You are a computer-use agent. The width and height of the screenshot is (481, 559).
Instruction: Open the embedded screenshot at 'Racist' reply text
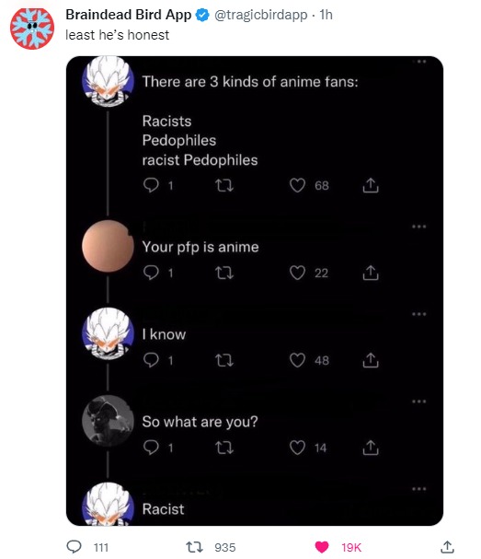click(164, 508)
